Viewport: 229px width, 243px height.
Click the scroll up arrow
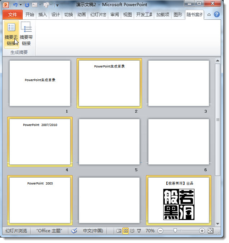[x=217, y=61]
